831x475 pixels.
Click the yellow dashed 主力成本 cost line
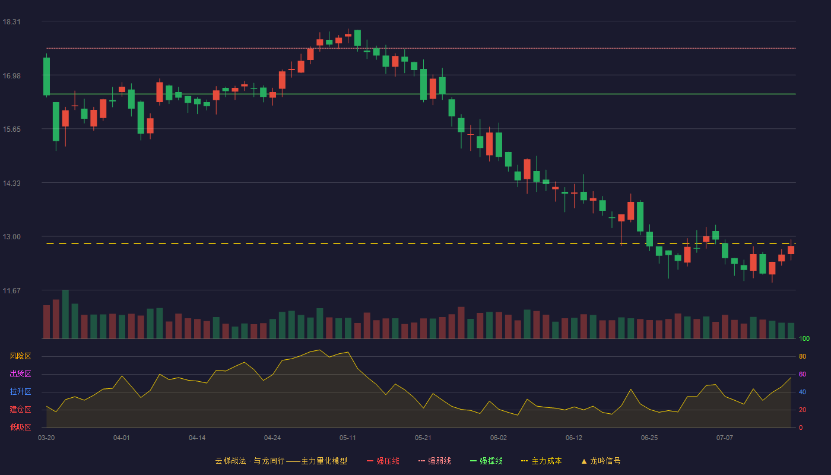(x=421, y=243)
